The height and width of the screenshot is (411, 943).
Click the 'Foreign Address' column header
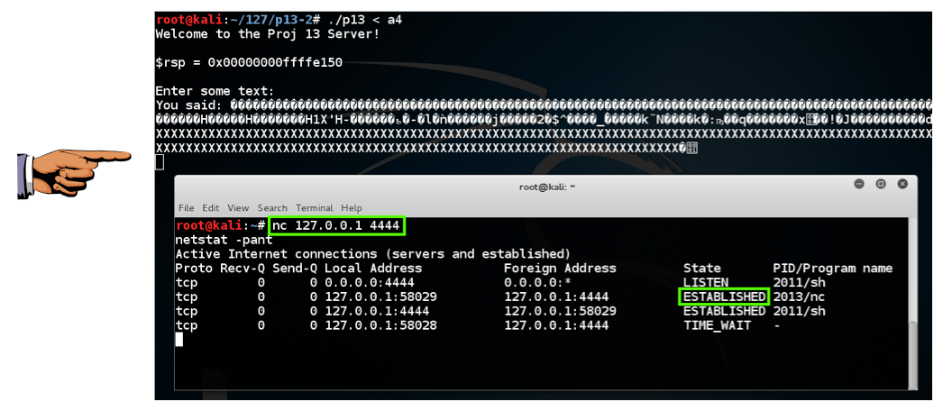coord(560,268)
